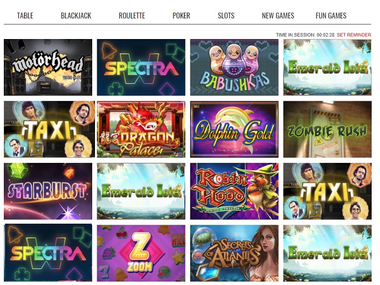Screen dimensions: 380x285
Task: Open Emerald Isle tile in top row
Action: [327, 67]
